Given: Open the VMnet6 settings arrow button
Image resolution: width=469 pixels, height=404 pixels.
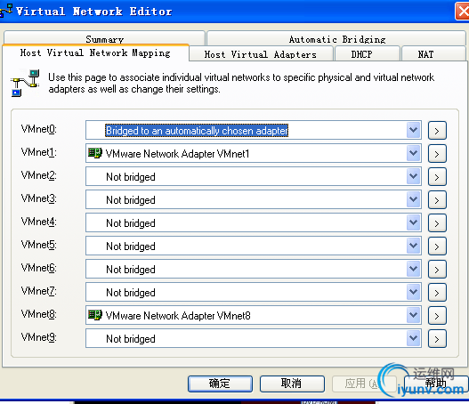Looking at the screenshot, I should [437, 269].
